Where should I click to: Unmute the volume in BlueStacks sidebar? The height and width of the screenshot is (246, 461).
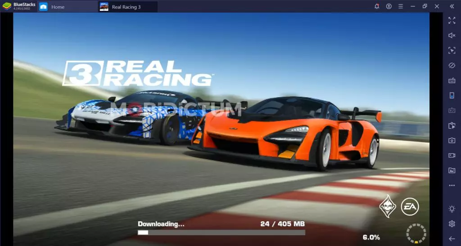(452, 35)
